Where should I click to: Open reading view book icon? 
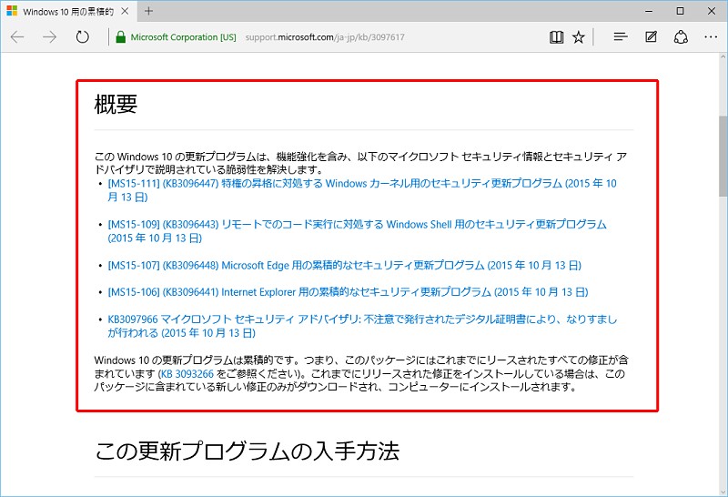click(556, 37)
